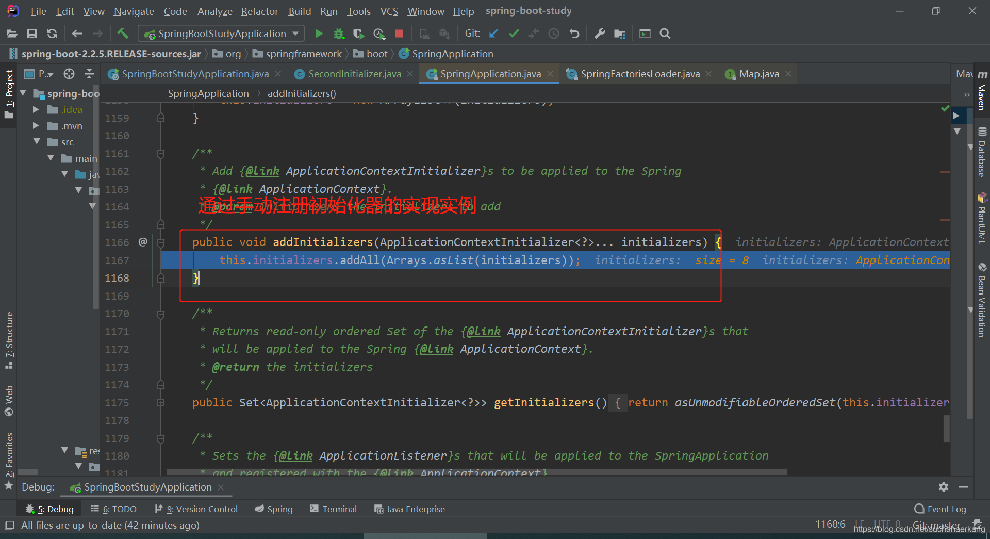
Task: Click the @ gutter icon on line 1166
Action: coord(143,242)
